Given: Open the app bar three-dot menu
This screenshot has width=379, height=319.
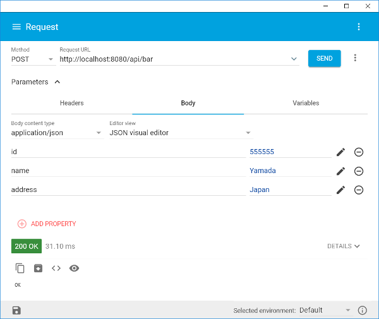Looking at the screenshot, I should pyautogui.click(x=359, y=27).
